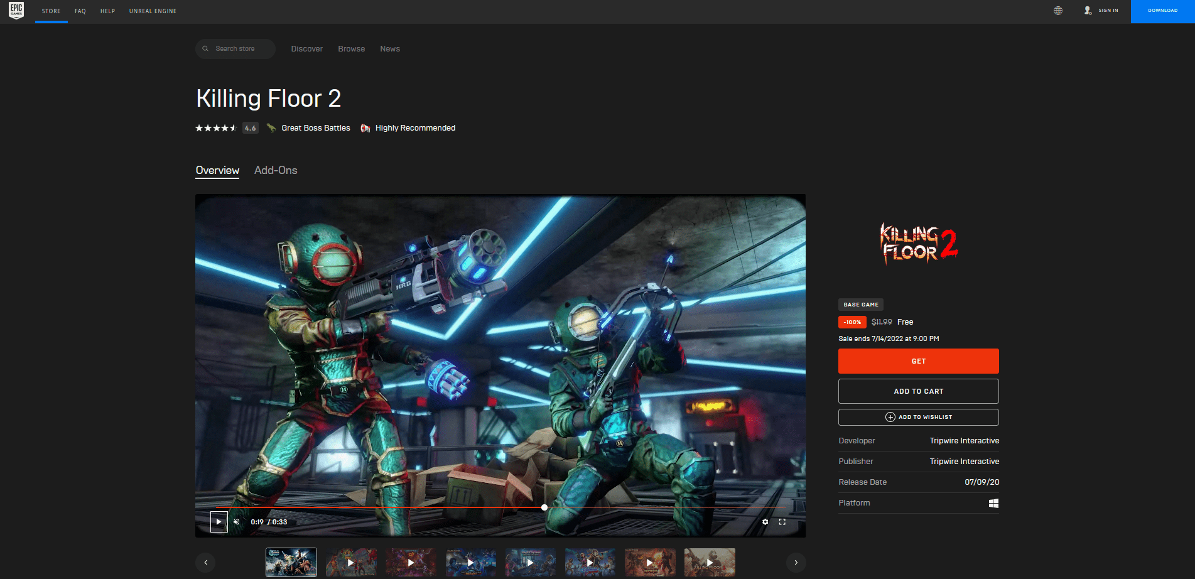This screenshot has height=579, width=1195.
Task: Open the Unreal Engine nav item
Action: [153, 11]
